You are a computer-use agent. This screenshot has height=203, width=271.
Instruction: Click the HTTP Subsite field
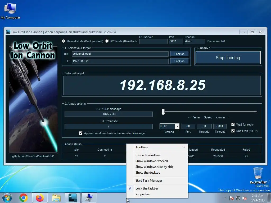(109, 127)
